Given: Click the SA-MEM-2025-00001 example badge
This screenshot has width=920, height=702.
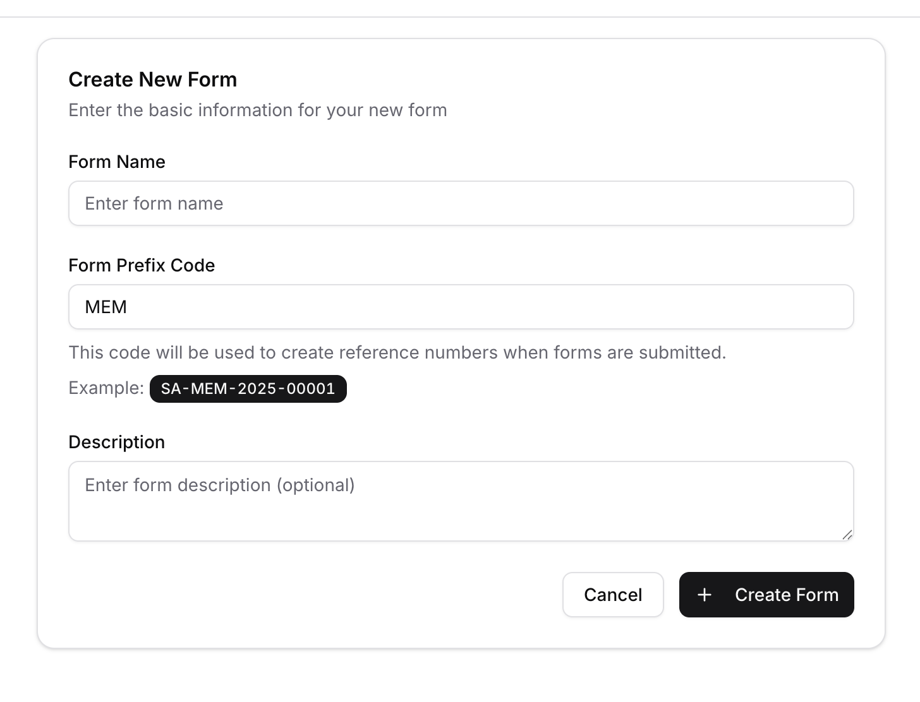Looking at the screenshot, I should (x=248, y=389).
